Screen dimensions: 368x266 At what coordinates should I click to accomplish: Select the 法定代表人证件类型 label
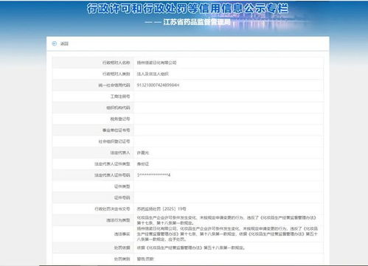(x=112, y=164)
